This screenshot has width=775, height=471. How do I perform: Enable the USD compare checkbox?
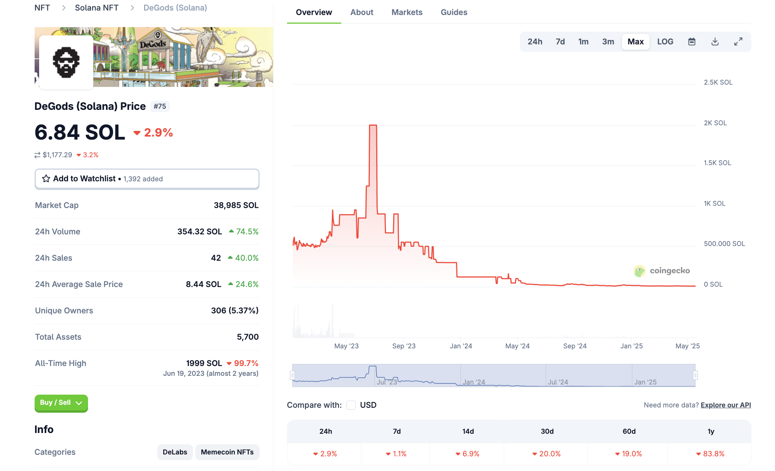351,405
